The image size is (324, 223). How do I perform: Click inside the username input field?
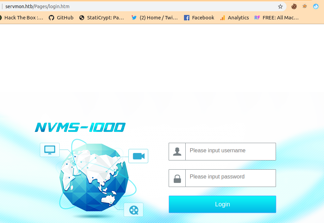pyautogui.click(x=231, y=152)
